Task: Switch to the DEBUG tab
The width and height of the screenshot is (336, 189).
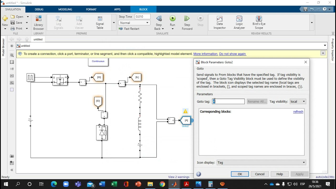Action: point(39,9)
